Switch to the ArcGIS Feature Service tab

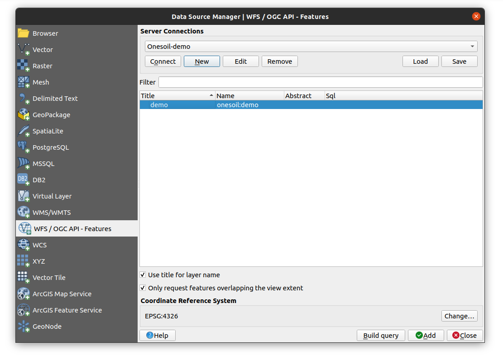coord(67,310)
